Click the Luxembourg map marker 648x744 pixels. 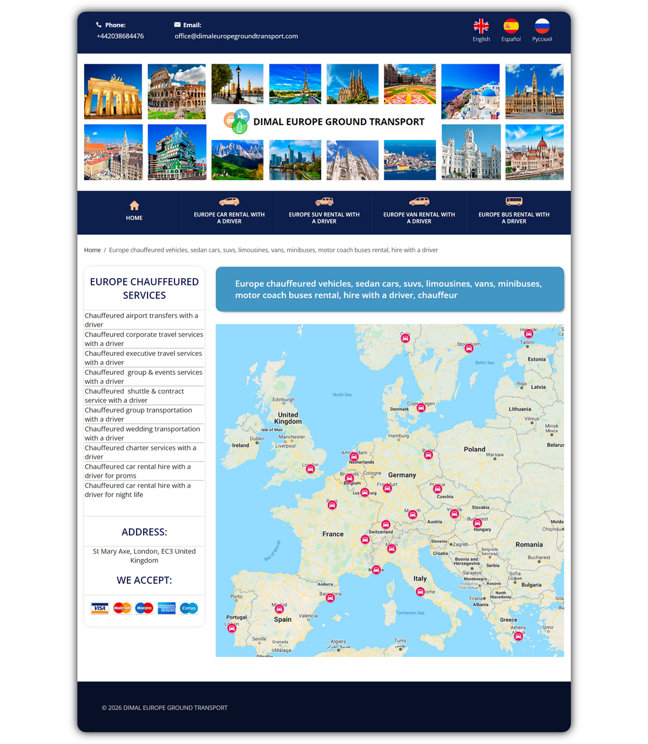click(x=365, y=492)
